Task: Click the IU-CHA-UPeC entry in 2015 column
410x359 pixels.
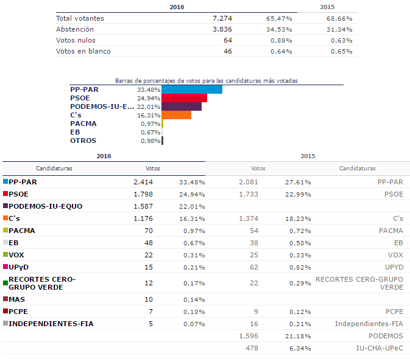Action: (380, 348)
